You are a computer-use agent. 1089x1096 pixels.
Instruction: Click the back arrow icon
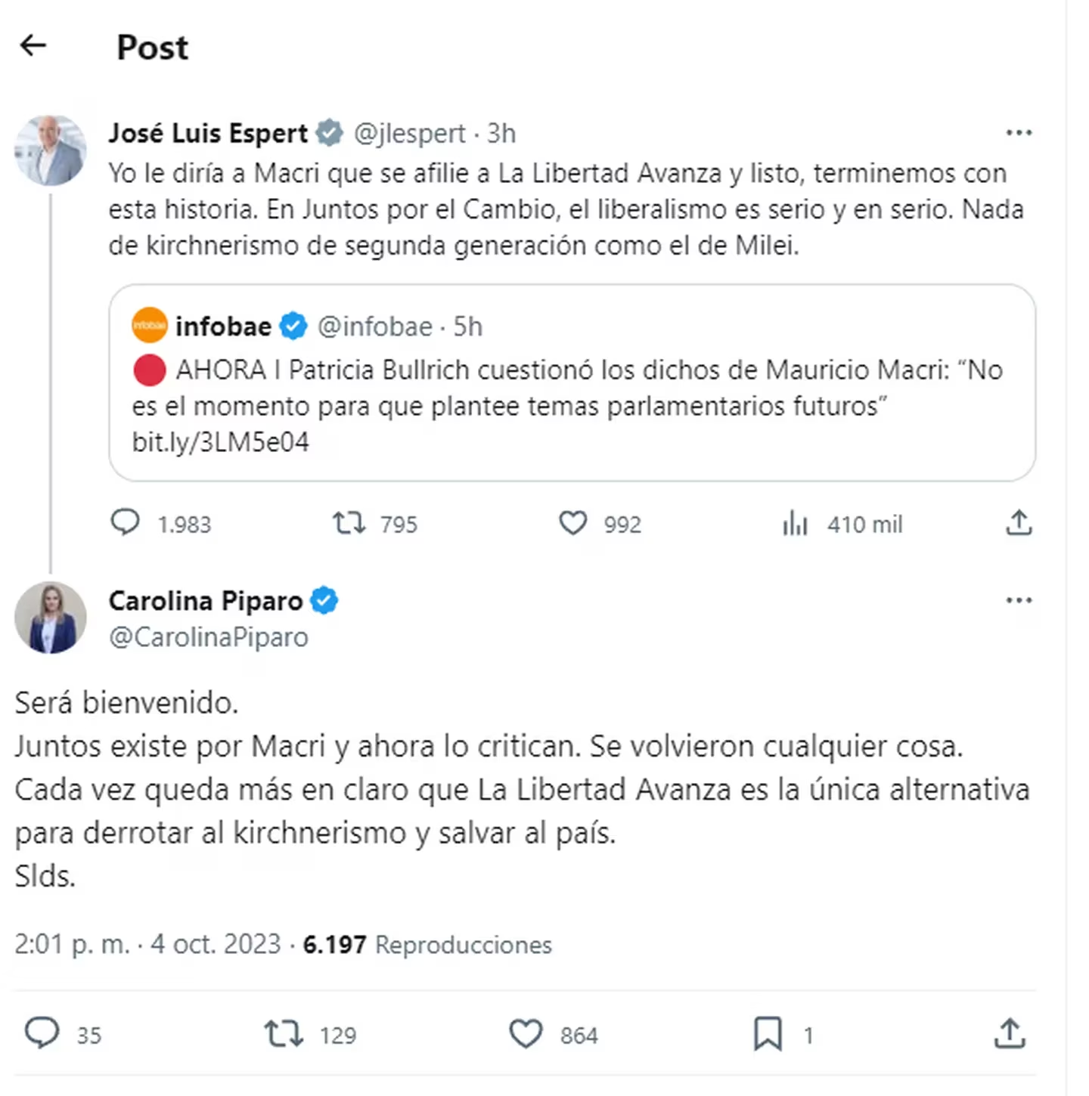33,46
